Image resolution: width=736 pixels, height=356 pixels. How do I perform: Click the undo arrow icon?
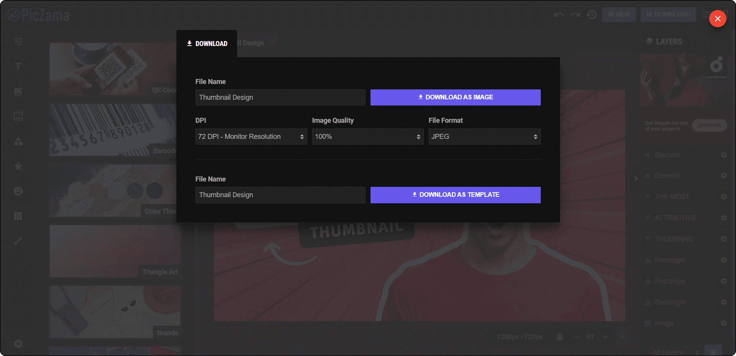click(559, 15)
